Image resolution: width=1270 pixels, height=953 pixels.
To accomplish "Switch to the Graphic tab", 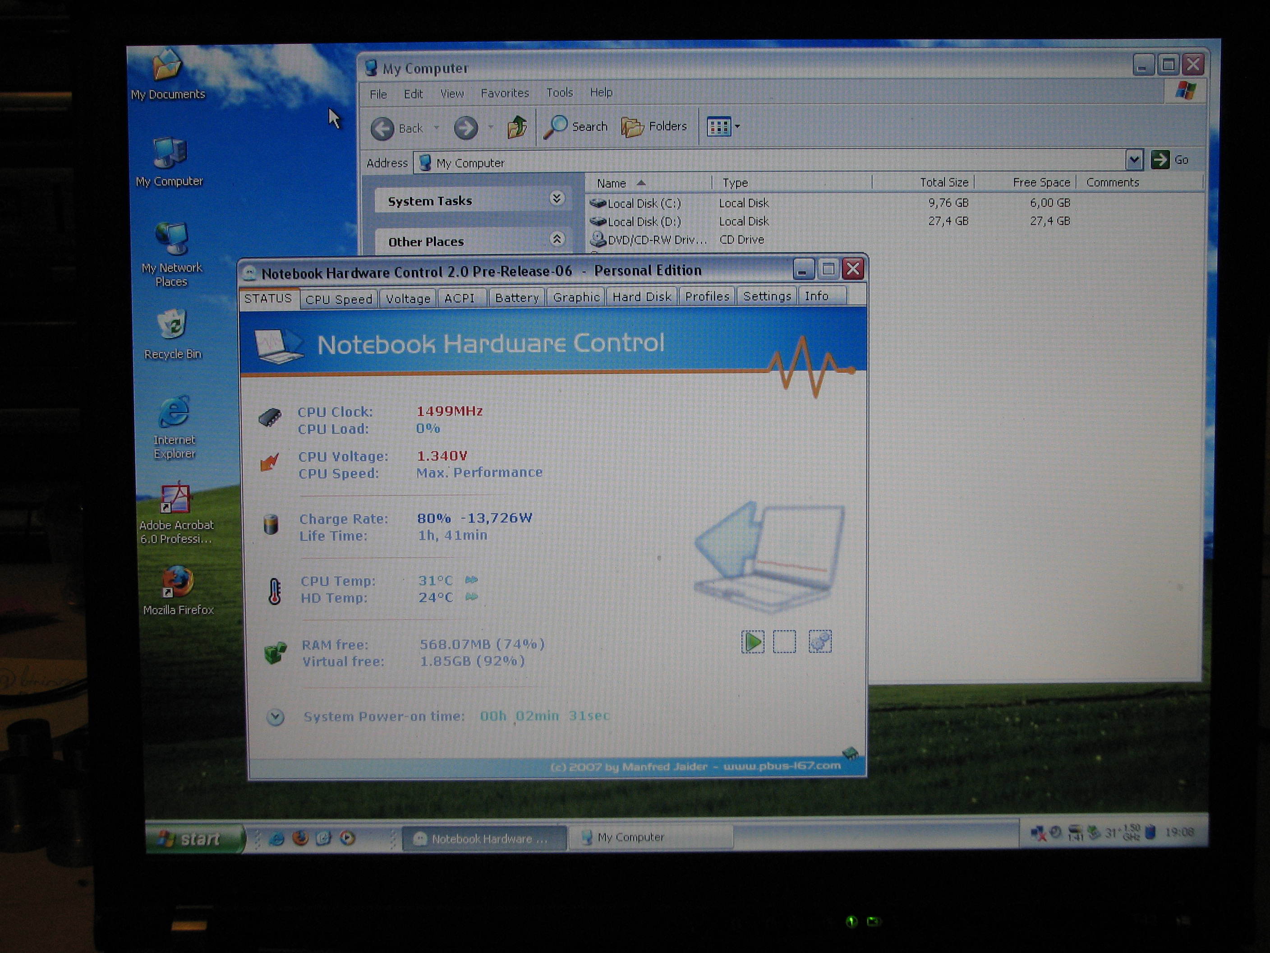I will point(576,297).
